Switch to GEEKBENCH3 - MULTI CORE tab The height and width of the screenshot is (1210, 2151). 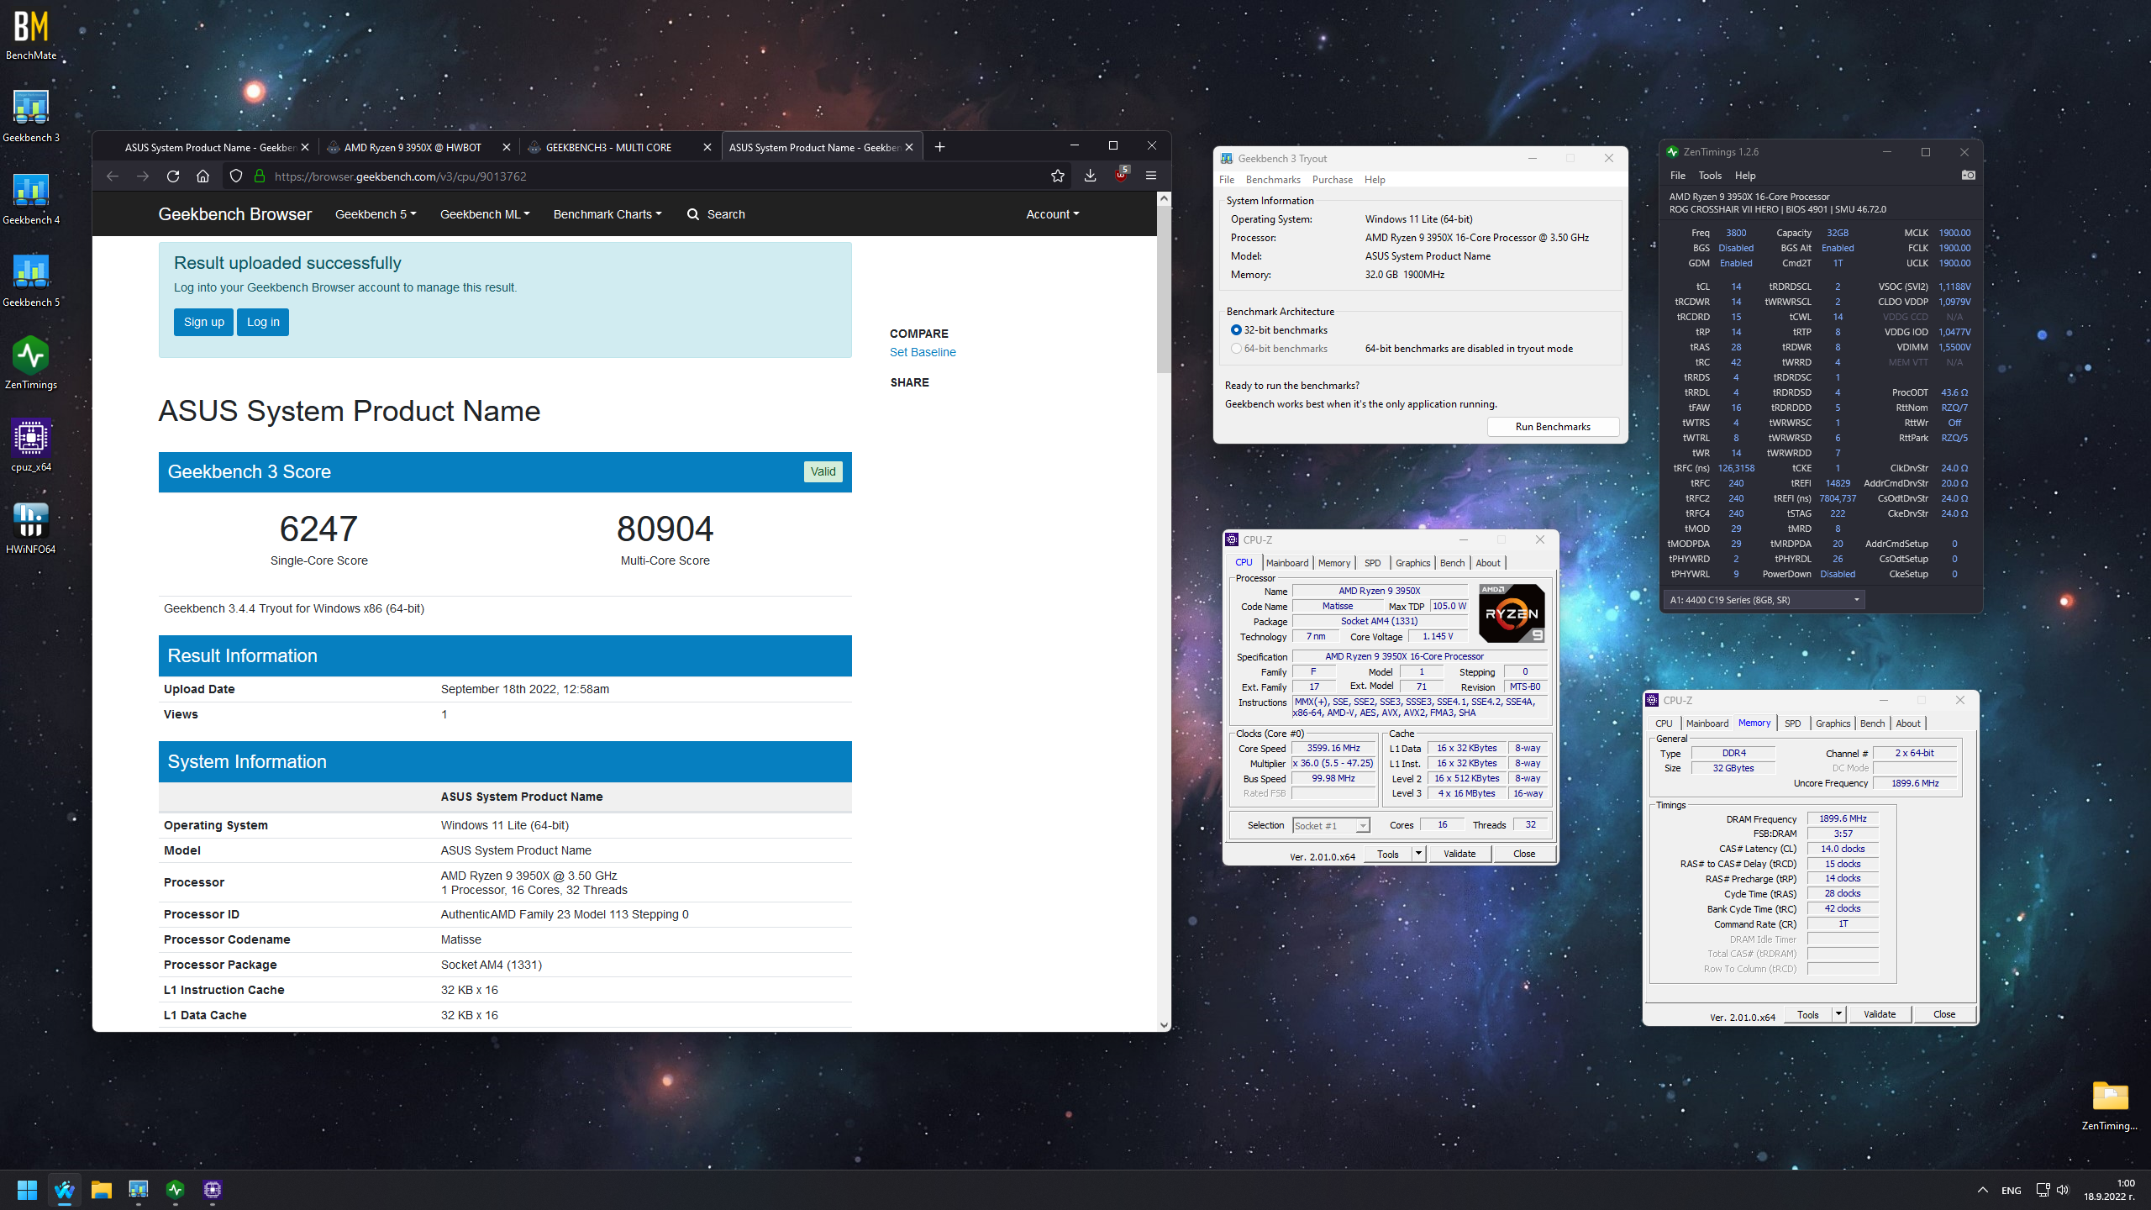pyautogui.click(x=609, y=147)
